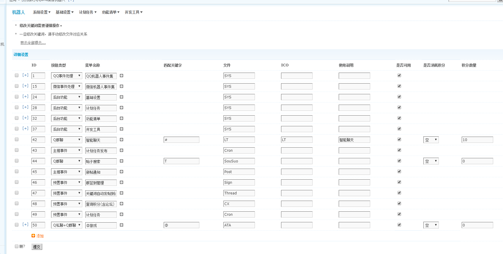
Task: Click the file field containing Thread
Action: point(239,193)
